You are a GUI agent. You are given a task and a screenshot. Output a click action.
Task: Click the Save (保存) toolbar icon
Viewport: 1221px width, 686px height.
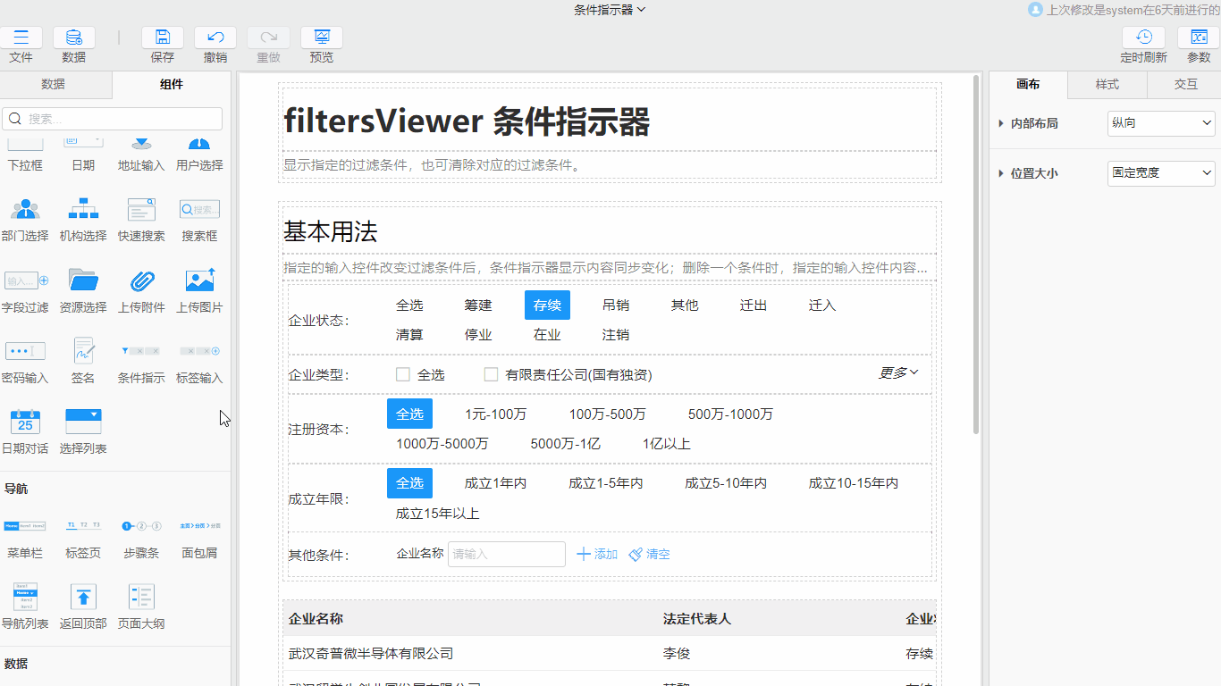click(x=163, y=38)
